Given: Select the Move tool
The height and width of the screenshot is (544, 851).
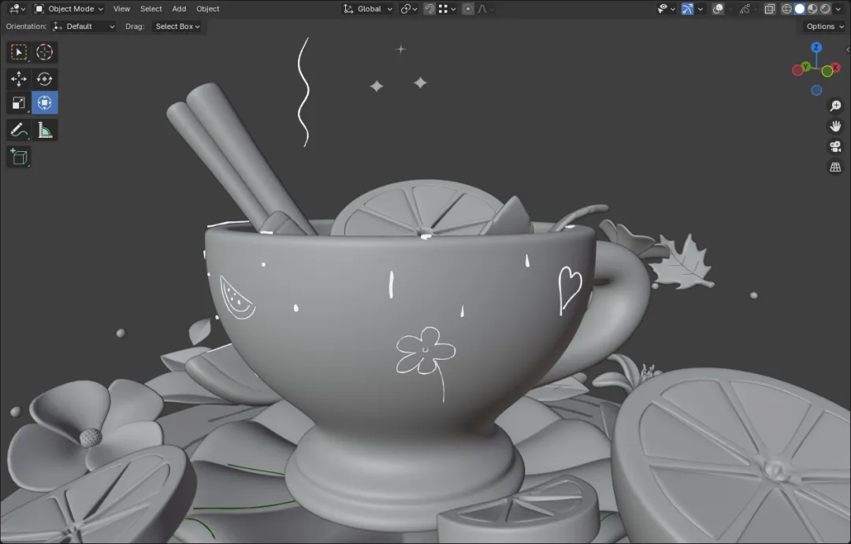Looking at the screenshot, I should coord(18,79).
